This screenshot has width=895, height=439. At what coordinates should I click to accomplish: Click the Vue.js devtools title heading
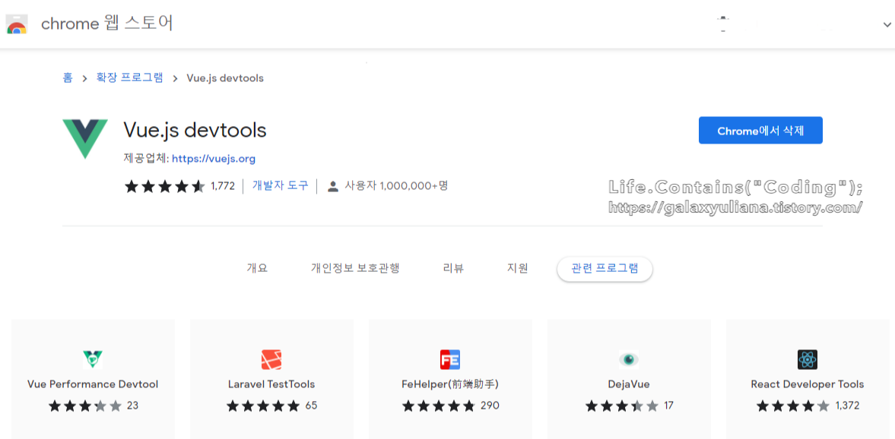195,131
